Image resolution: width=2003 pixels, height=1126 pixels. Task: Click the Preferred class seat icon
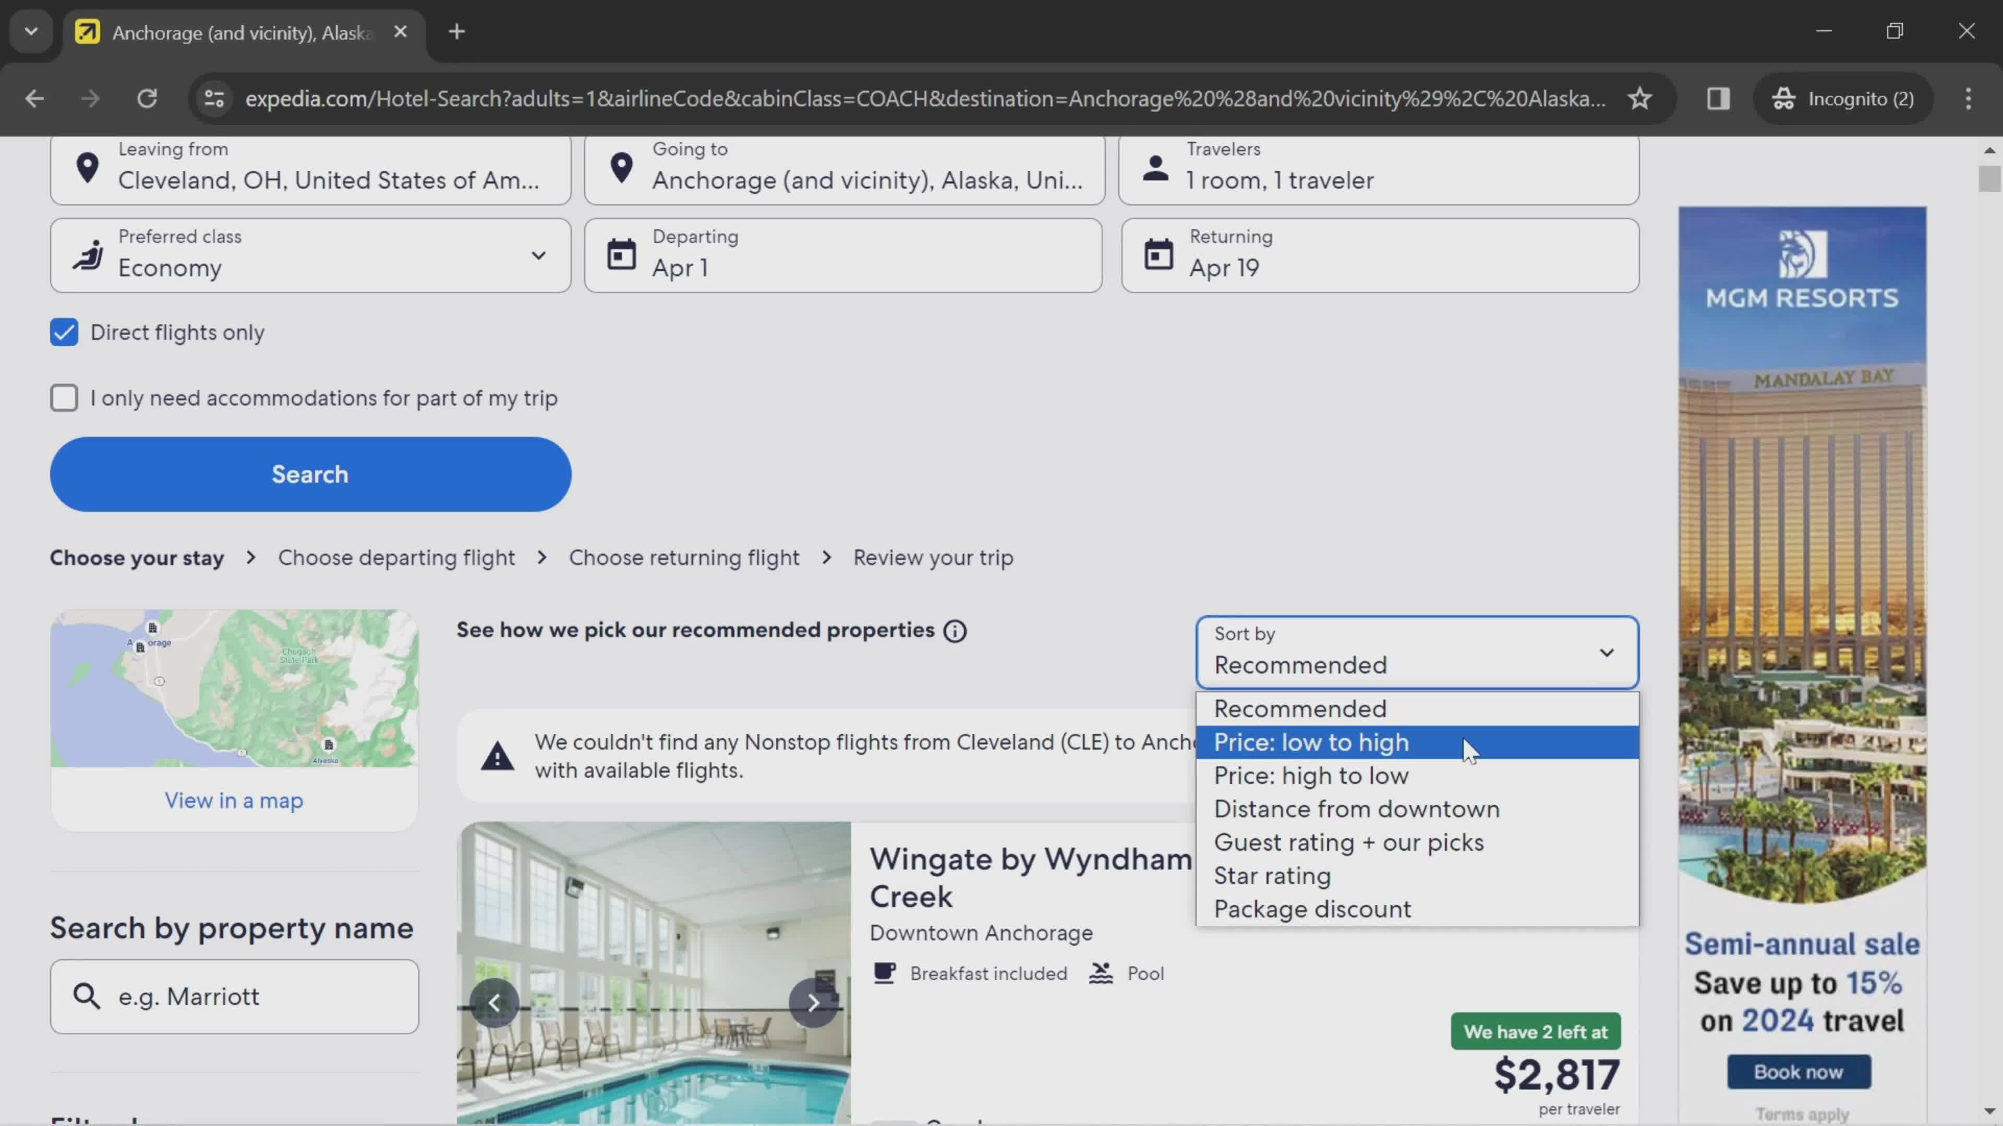point(88,255)
